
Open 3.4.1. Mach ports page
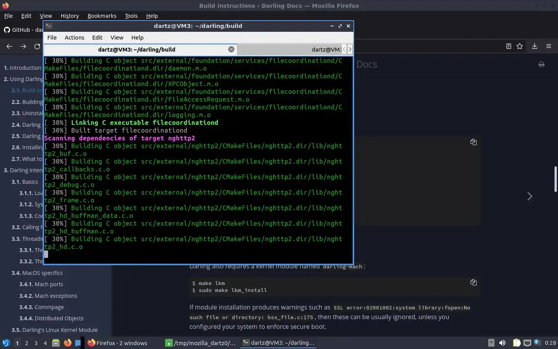41,284
